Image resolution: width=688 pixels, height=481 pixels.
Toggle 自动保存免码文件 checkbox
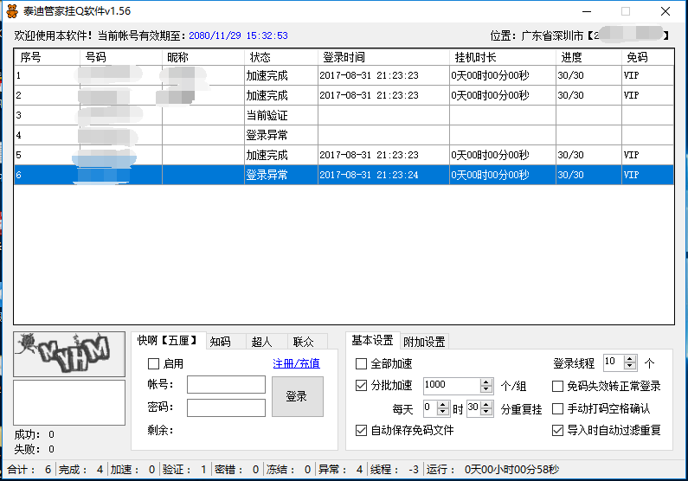[362, 430]
